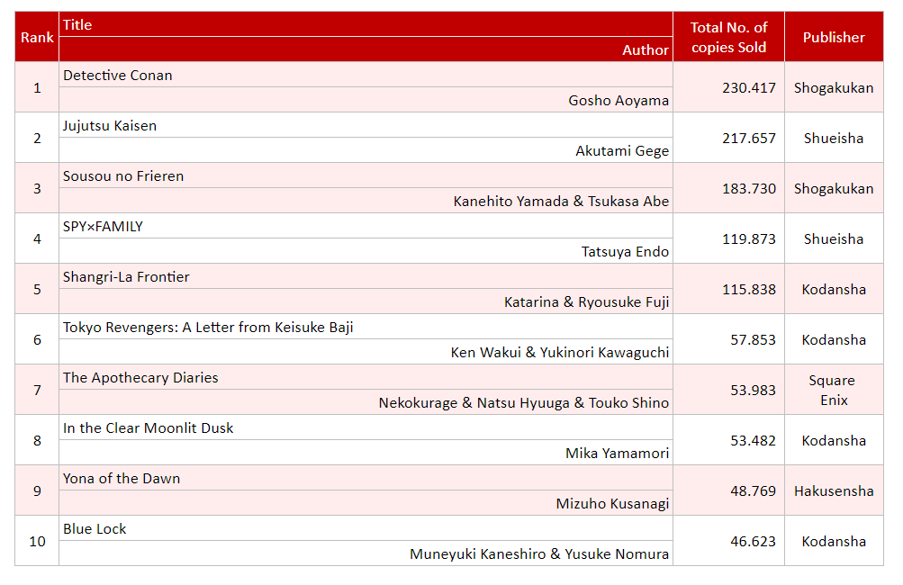Click the Total No. of copies Sold header
This screenshot has height=585, width=903.
728,37
